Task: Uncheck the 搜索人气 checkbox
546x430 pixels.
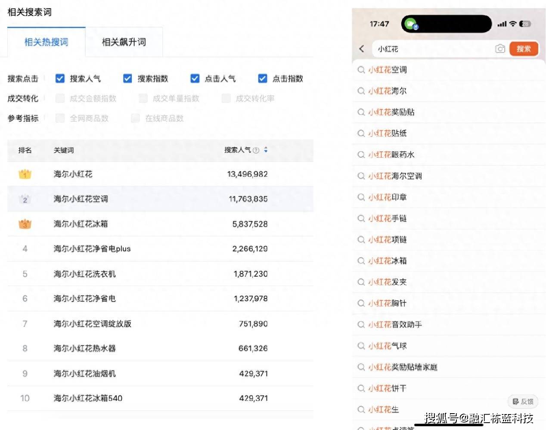Action: tap(60, 78)
